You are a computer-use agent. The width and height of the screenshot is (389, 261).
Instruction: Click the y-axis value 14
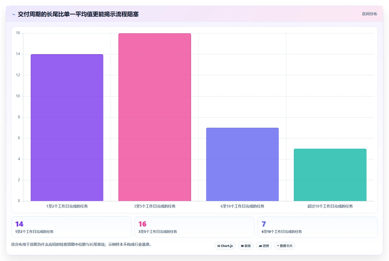click(x=18, y=54)
